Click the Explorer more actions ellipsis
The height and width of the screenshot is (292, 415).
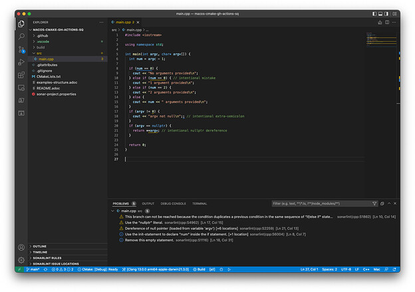click(101, 23)
